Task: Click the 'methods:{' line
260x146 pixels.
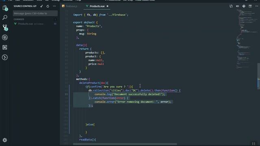Action: click(x=83, y=79)
